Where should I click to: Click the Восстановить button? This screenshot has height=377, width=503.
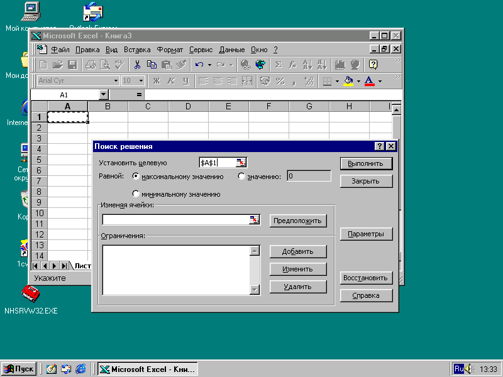point(366,278)
